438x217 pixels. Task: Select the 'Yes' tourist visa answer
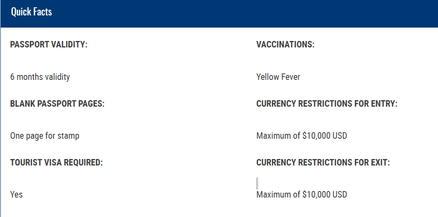[x=16, y=194]
